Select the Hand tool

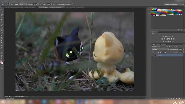click(x=2, y=56)
